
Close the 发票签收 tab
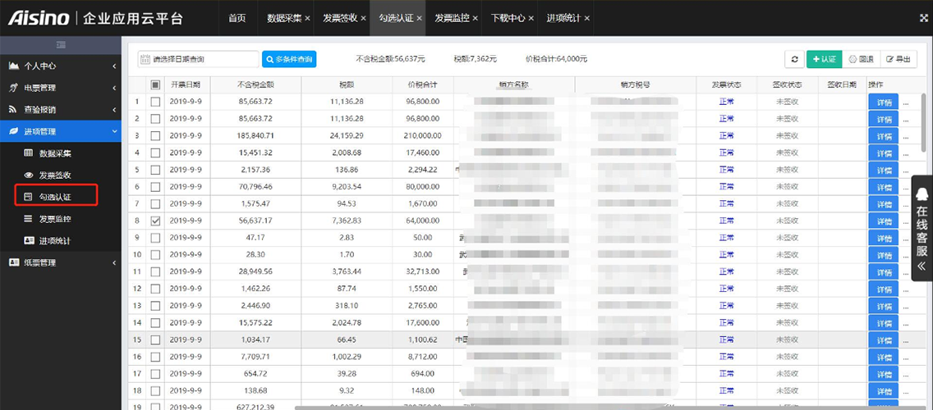pyautogui.click(x=363, y=18)
